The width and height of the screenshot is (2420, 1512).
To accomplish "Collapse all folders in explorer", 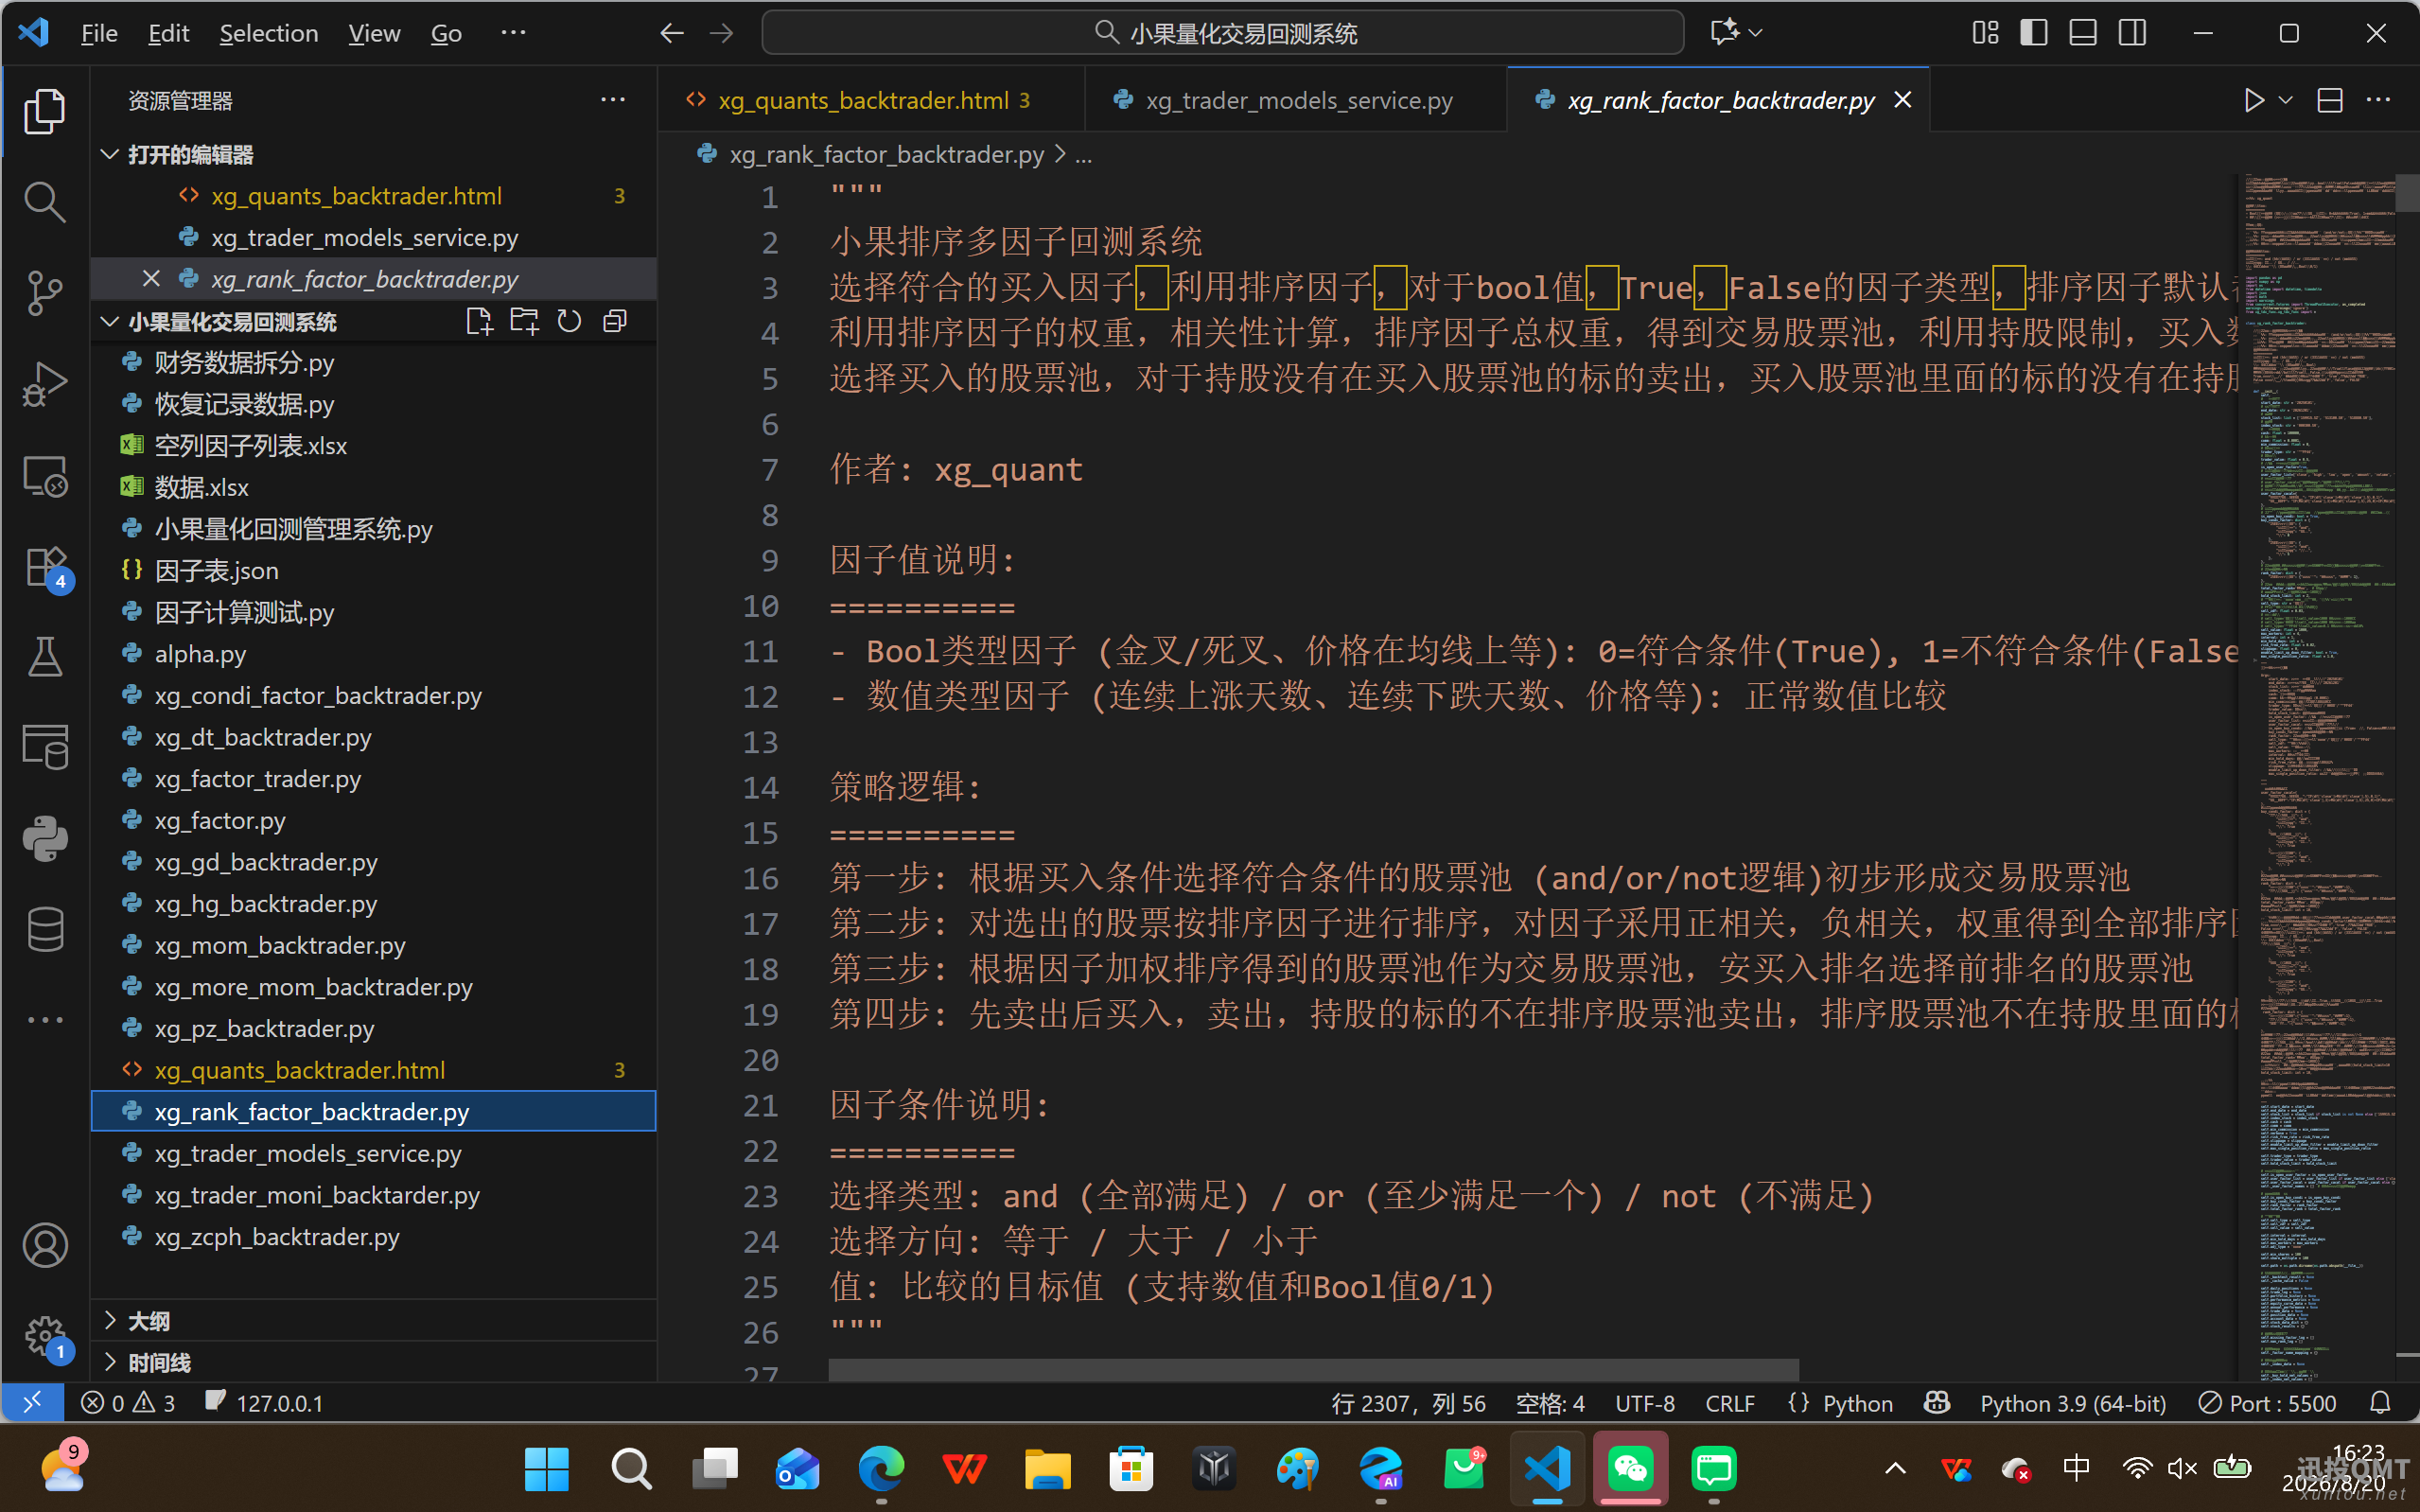I will point(615,321).
